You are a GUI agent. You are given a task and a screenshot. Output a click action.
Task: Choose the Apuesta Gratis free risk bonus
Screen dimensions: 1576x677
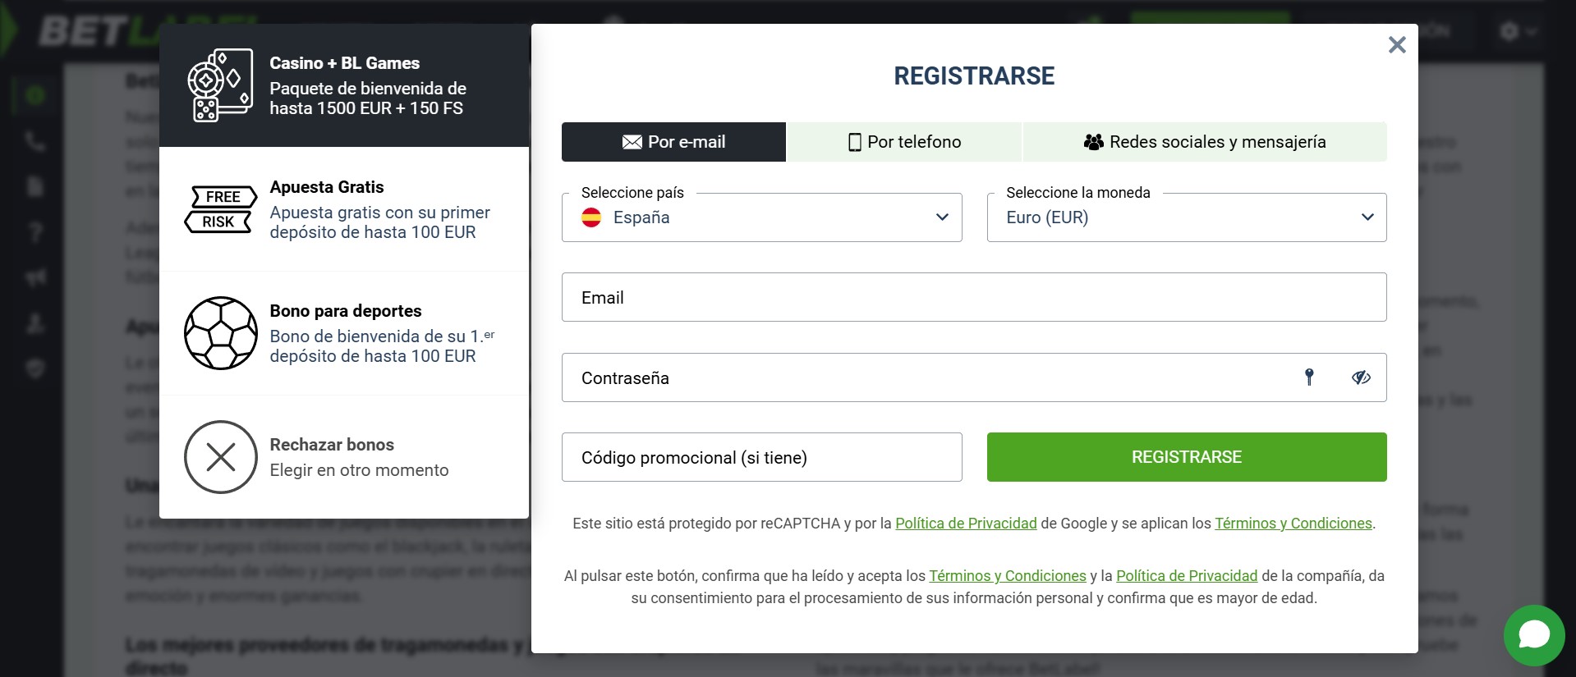tap(344, 209)
